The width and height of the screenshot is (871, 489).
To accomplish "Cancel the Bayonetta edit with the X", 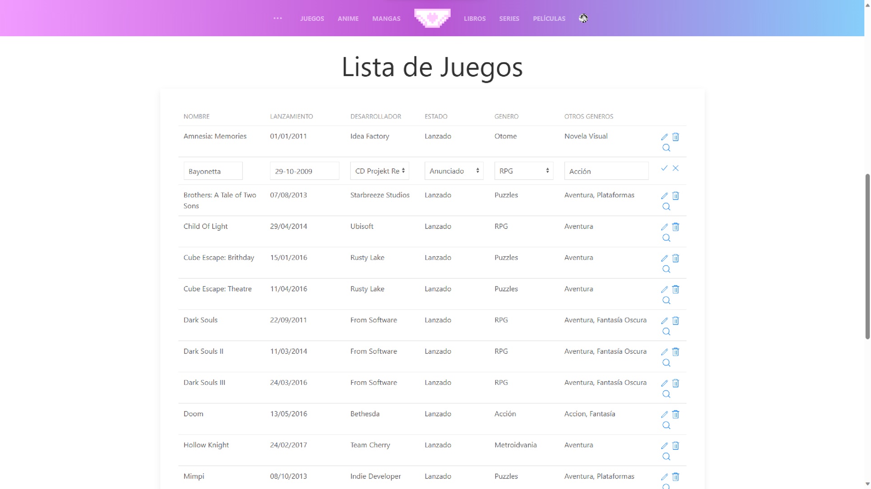I will click(675, 168).
